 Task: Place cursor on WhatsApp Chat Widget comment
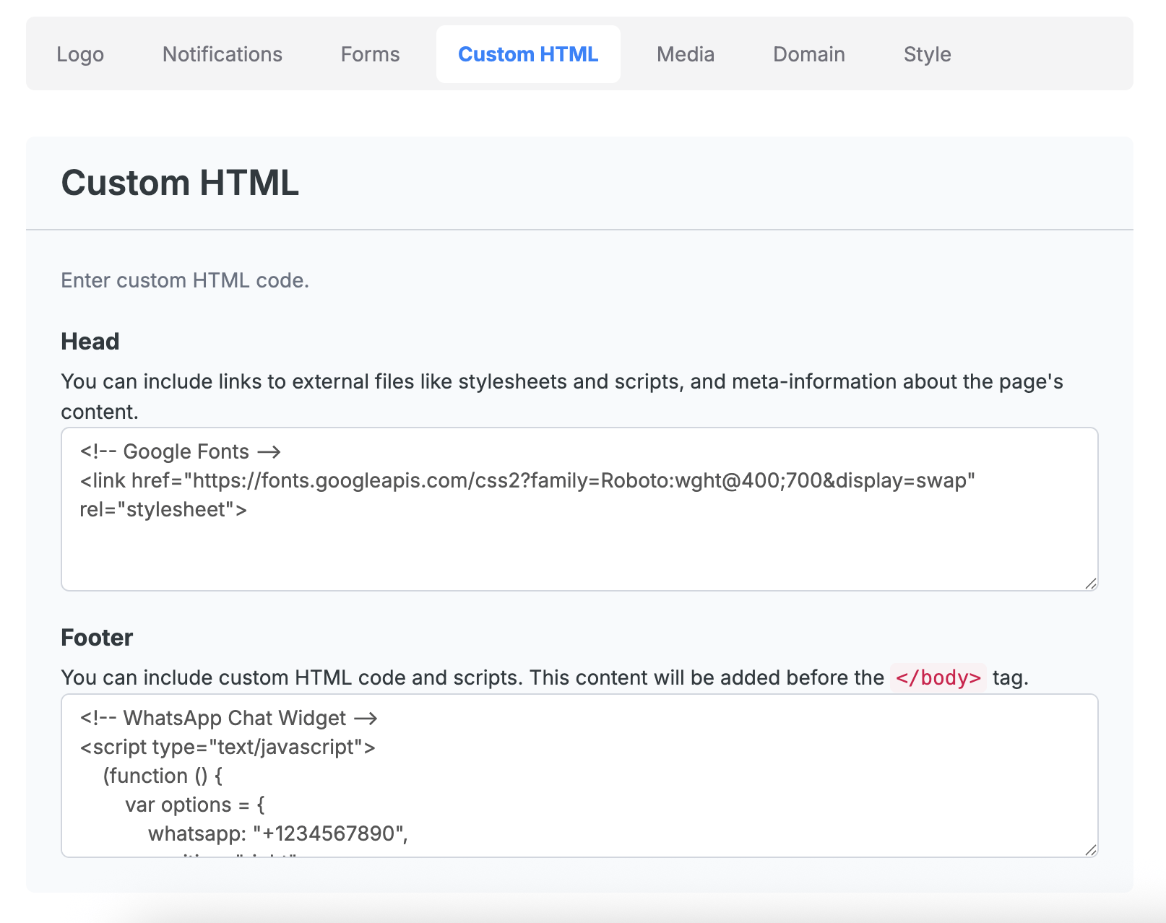(x=228, y=719)
